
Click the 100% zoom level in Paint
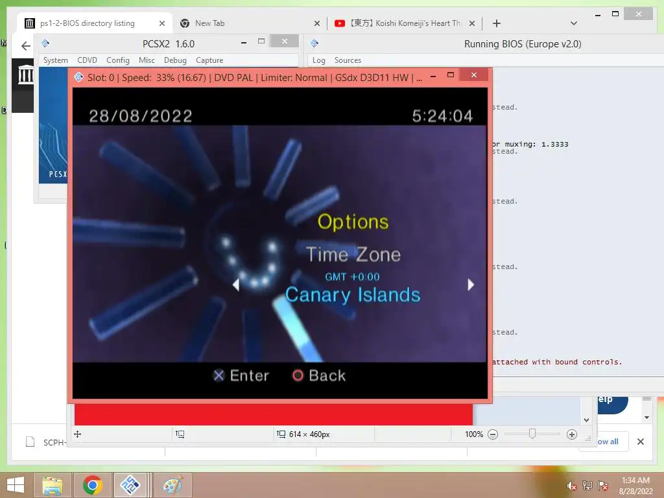pos(474,434)
